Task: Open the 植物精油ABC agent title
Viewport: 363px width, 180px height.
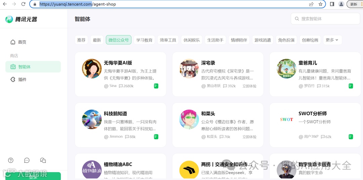Action: pyautogui.click(x=118, y=165)
